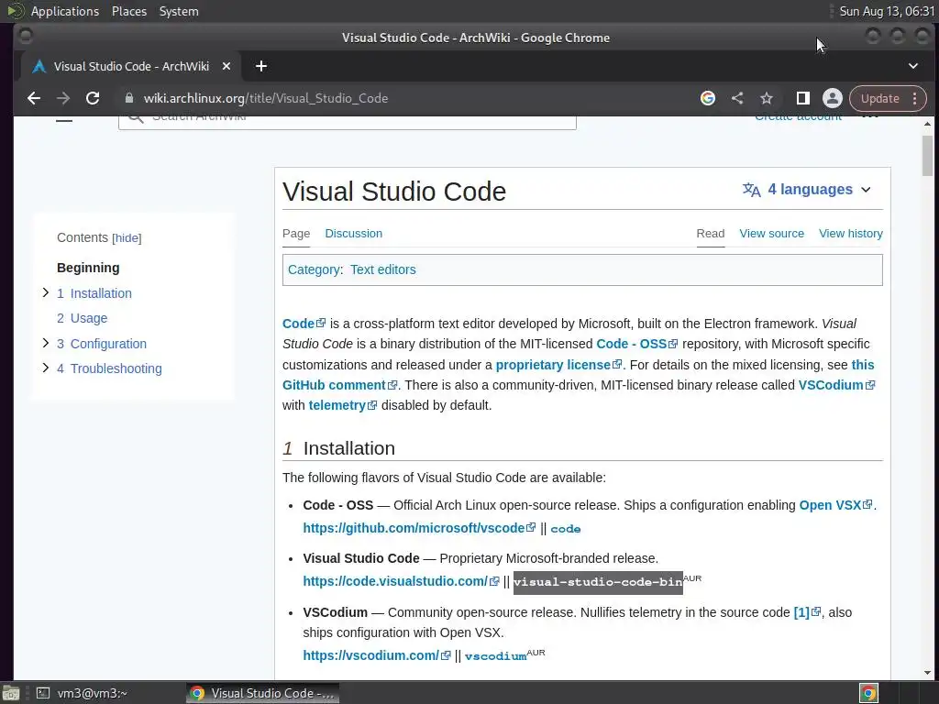
Task: Bookmark this page with the star icon
Action: point(767,98)
